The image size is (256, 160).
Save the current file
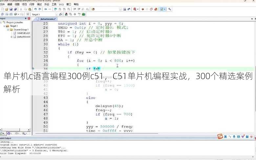pos(11,9)
